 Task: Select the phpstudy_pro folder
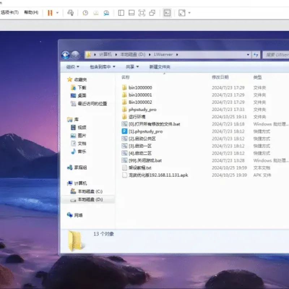tap(142, 109)
